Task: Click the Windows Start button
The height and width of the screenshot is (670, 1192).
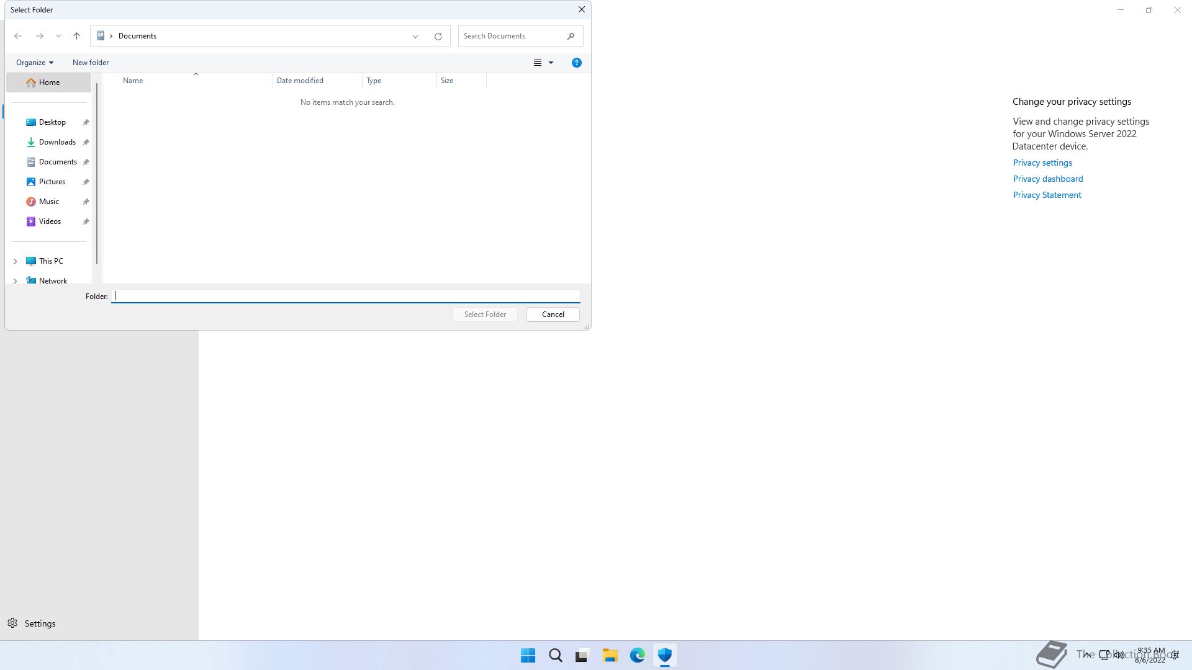Action: (x=528, y=655)
